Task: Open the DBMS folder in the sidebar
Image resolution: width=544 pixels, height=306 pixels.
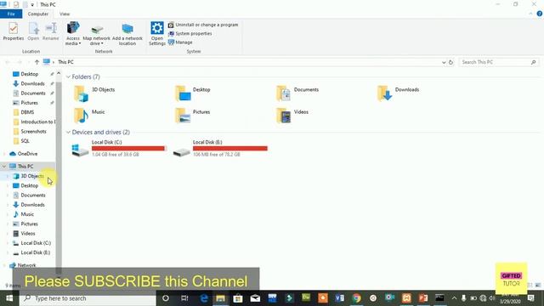Action: click(x=27, y=112)
